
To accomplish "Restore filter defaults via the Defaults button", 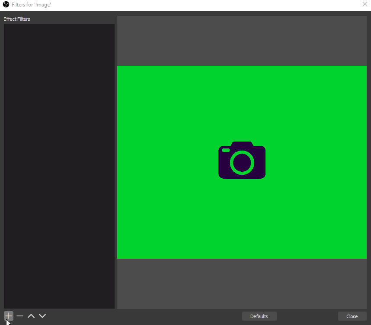I will (259, 316).
